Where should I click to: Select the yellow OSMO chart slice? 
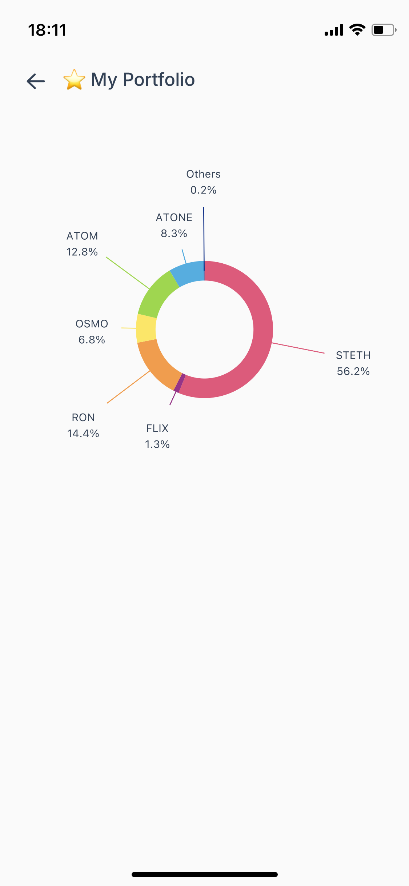point(146,328)
